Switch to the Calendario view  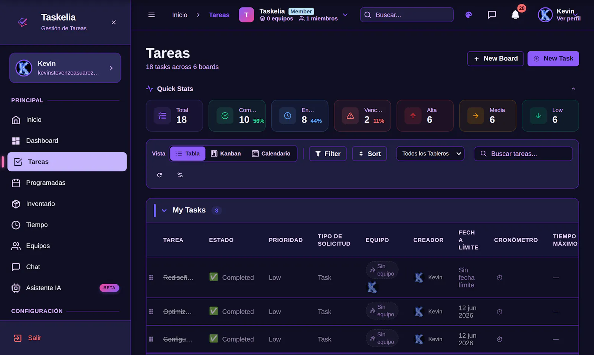271,154
